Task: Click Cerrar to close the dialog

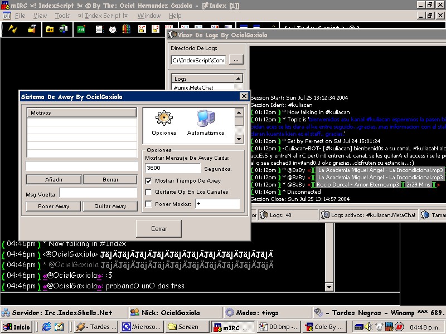Action: pos(159,229)
